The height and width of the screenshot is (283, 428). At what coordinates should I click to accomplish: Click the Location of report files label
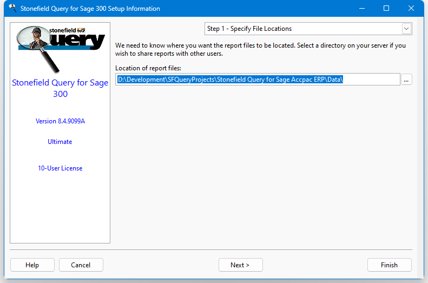point(148,68)
